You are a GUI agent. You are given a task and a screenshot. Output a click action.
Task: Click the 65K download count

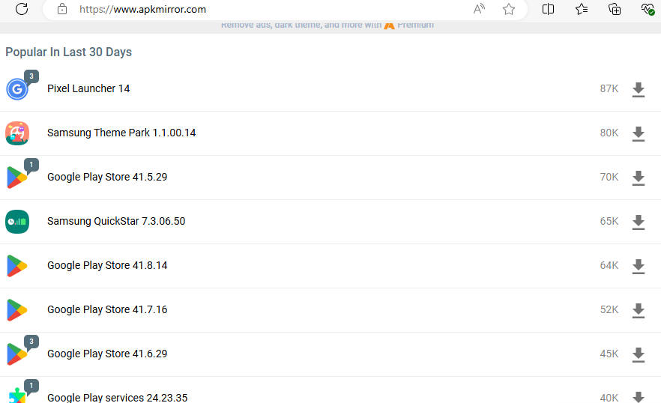pyautogui.click(x=609, y=222)
